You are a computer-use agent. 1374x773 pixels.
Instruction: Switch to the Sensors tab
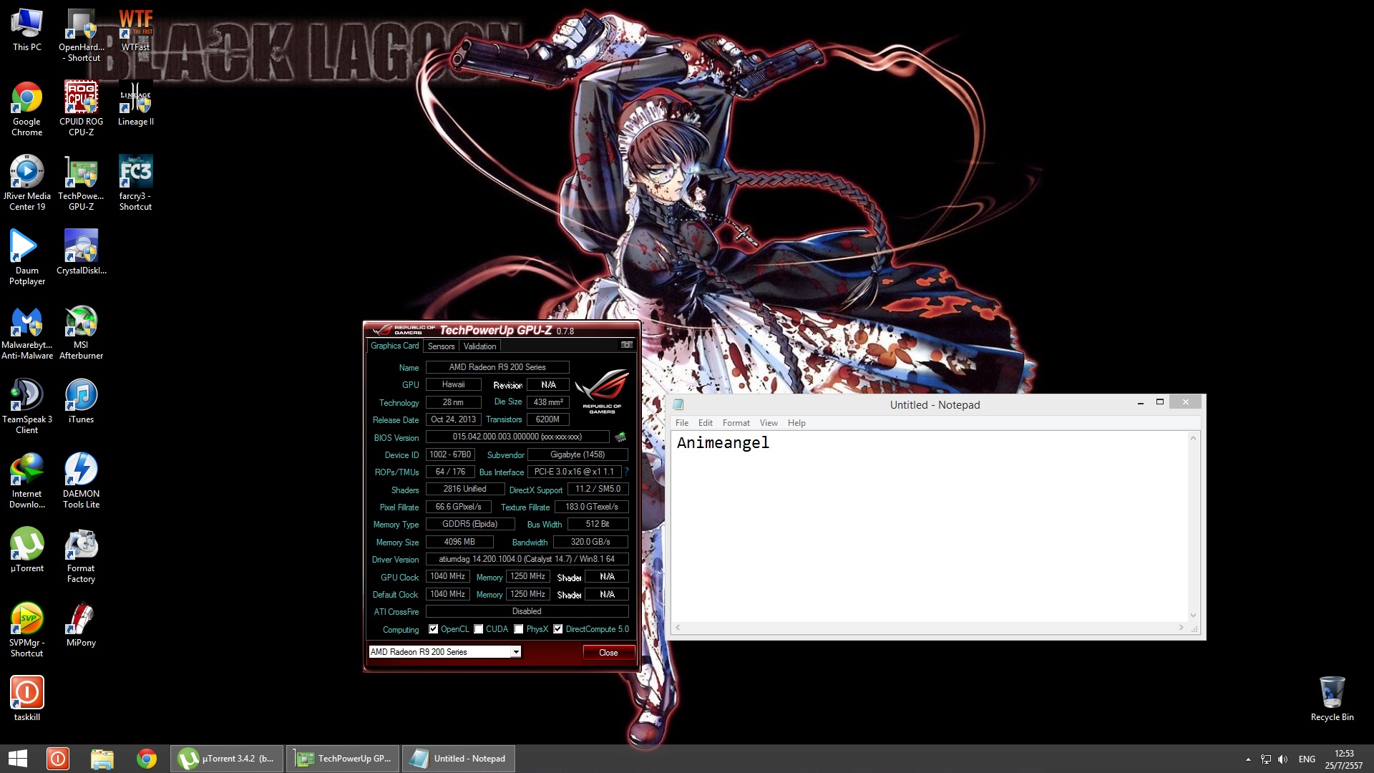click(x=441, y=346)
